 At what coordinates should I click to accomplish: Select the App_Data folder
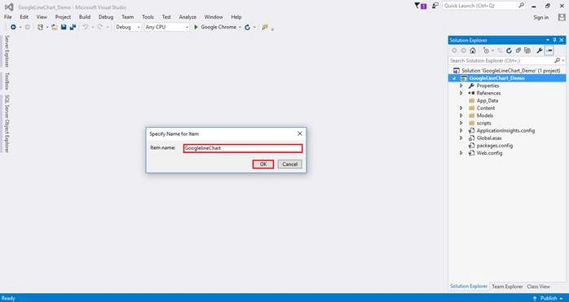(487, 101)
